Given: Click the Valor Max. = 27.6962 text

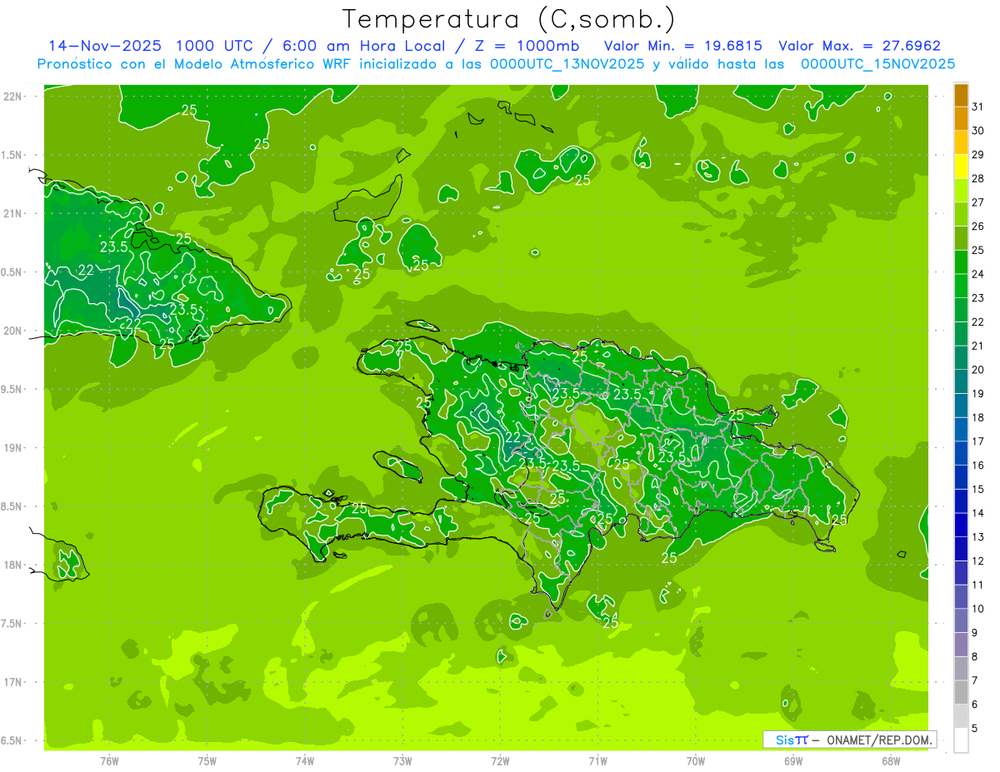Looking at the screenshot, I should click(860, 46).
